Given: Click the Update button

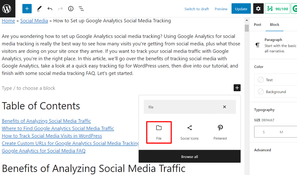Looking at the screenshot, I should point(241,9).
